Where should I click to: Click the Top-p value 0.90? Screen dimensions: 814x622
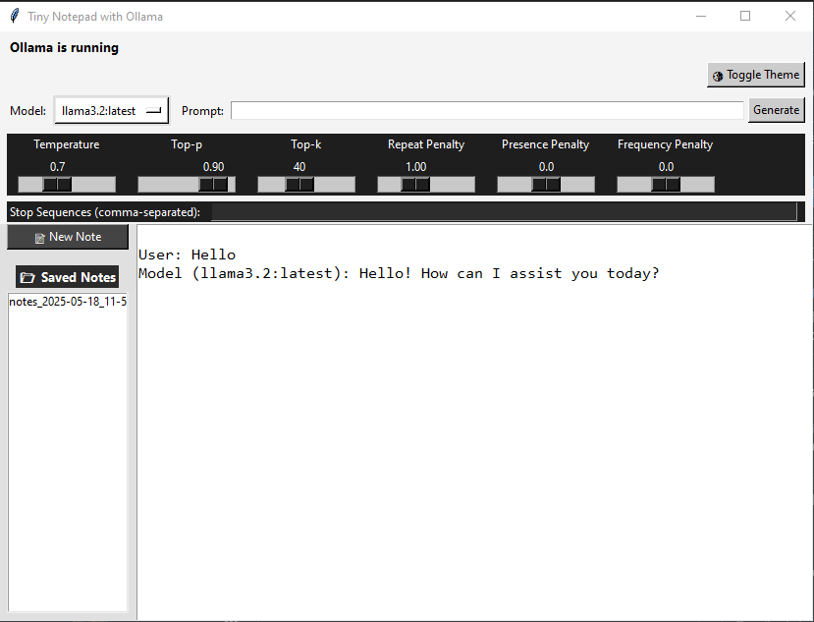[x=213, y=167]
